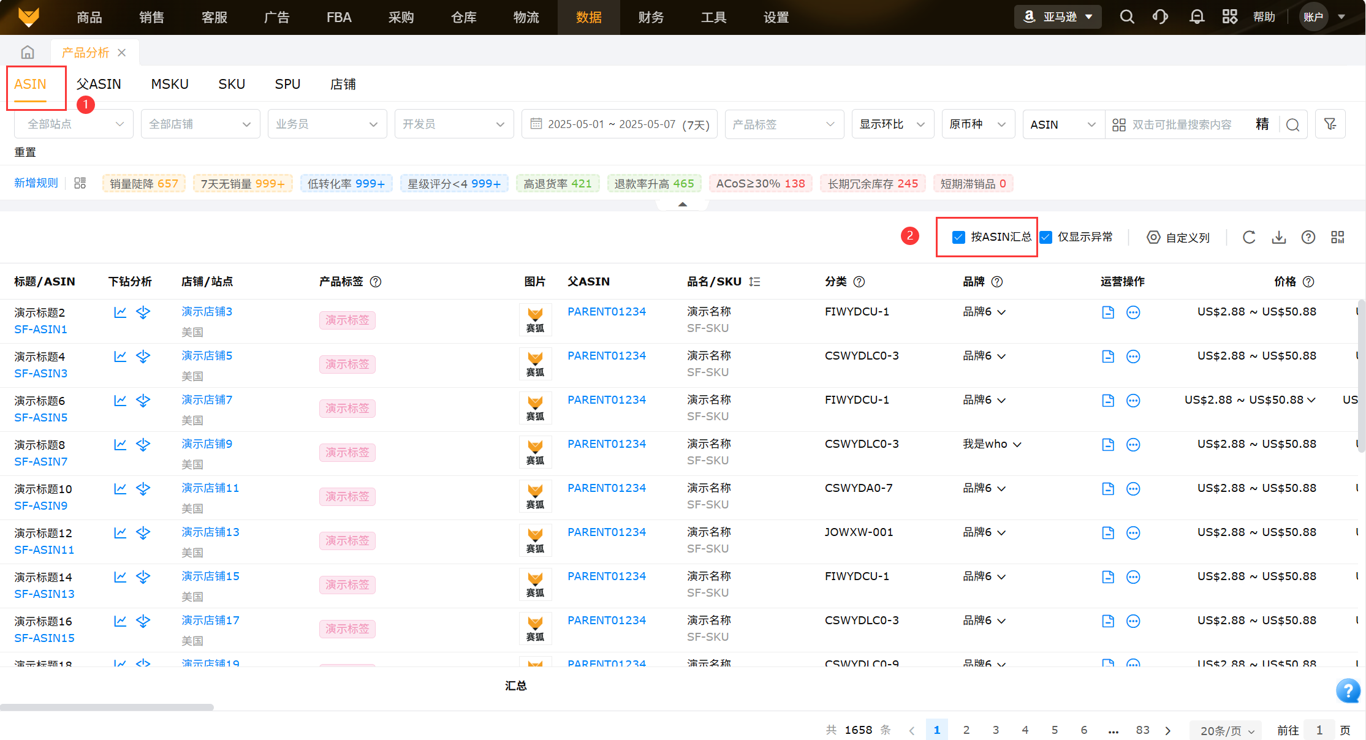
Task: Open the advanced filter funnel icon
Action: pyautogui.click(x=1330, y=124)
